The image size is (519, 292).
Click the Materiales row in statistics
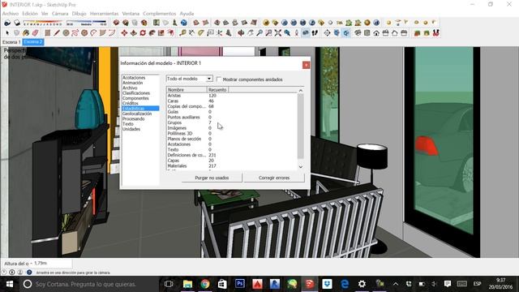232,165
